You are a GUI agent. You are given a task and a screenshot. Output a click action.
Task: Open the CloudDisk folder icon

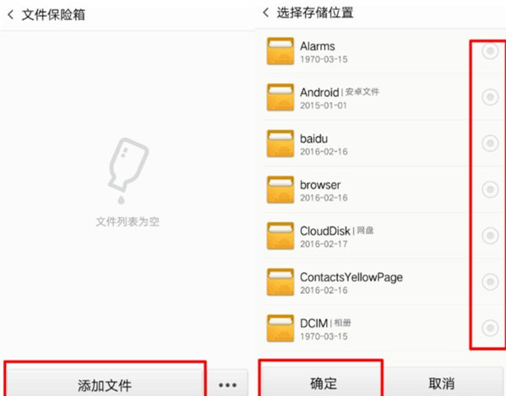280,236
